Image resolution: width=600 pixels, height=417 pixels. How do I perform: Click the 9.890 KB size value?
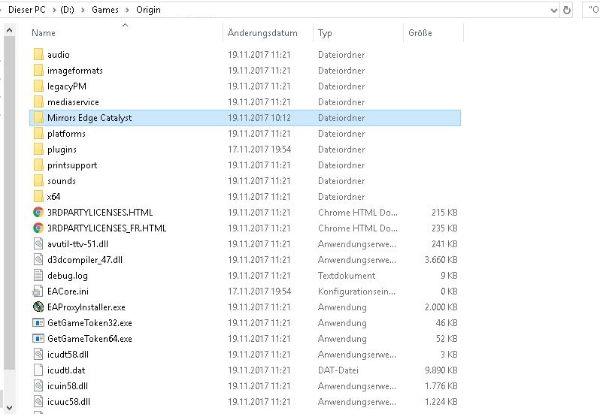coord(441,370)
